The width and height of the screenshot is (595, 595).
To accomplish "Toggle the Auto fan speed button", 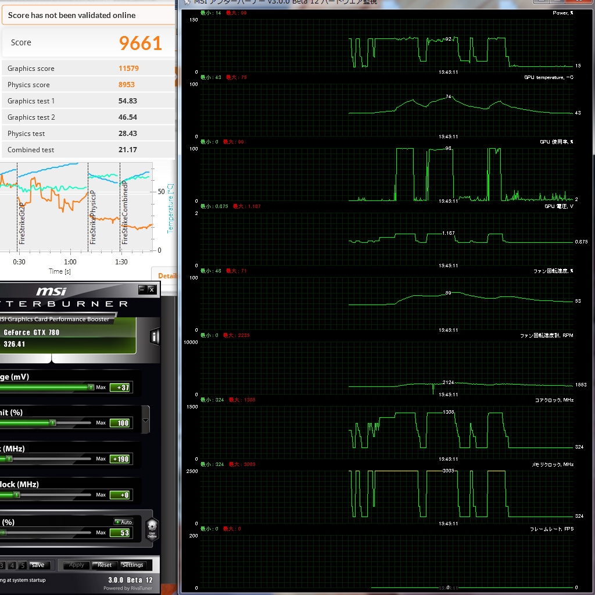I will tap(123, 522).
